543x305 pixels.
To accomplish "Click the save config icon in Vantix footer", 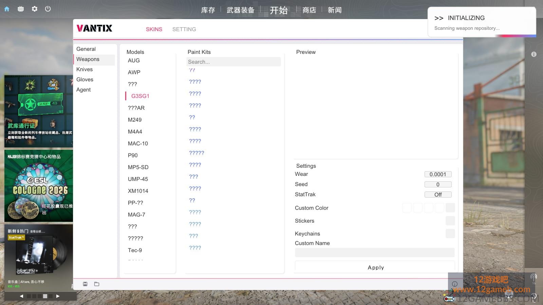I will tap(85, 284).
